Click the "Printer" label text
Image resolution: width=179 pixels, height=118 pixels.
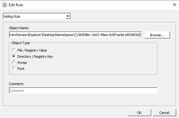pos(22,63)
